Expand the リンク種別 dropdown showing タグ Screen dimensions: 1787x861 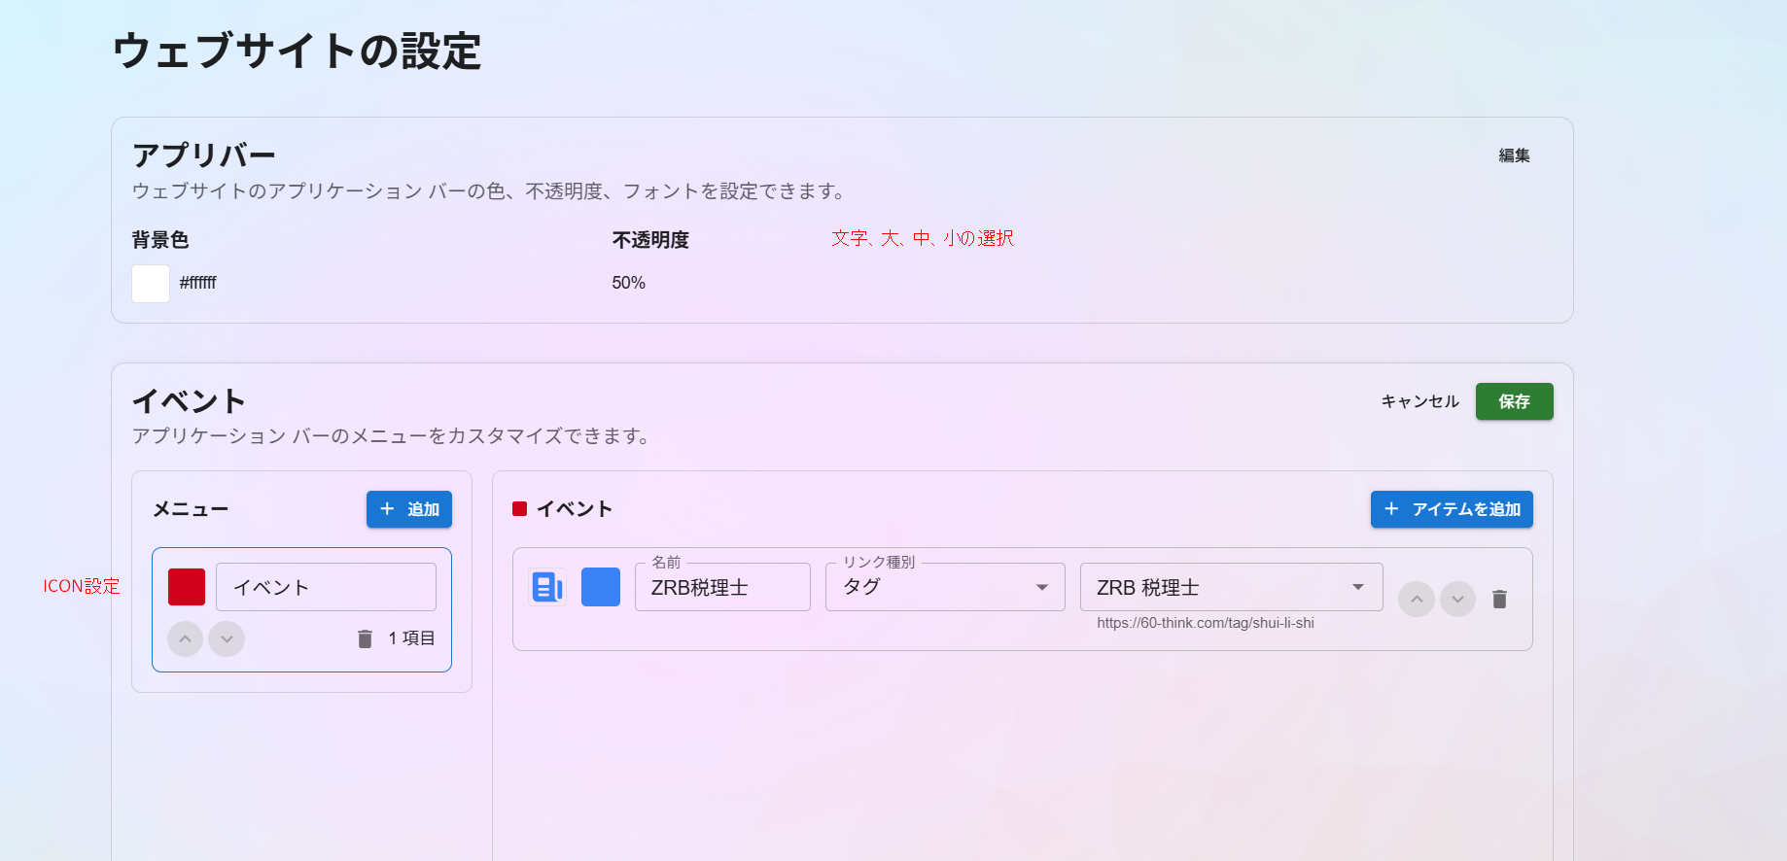click(944, 588)
